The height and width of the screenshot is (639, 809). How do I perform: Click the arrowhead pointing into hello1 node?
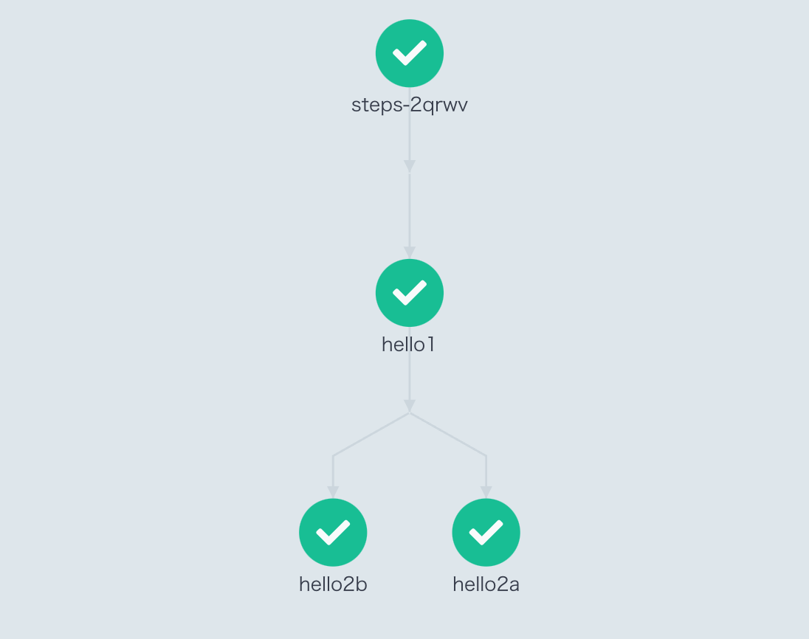410,252
